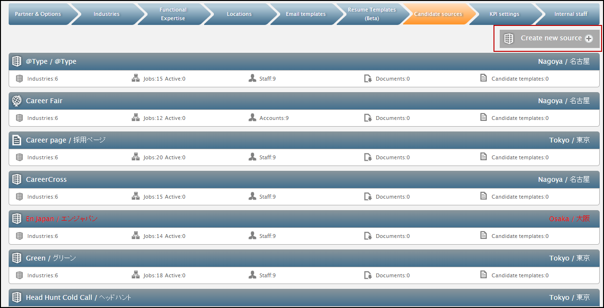The width and height of the screenshot is (604, 308).
Task: Click Jobs:15 Active:0 under @Type
Action: point(164,79)
